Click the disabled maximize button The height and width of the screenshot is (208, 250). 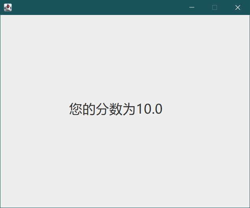(x=215, y=7)
